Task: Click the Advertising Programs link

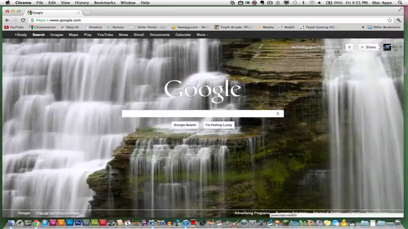Action: point(252,213)
